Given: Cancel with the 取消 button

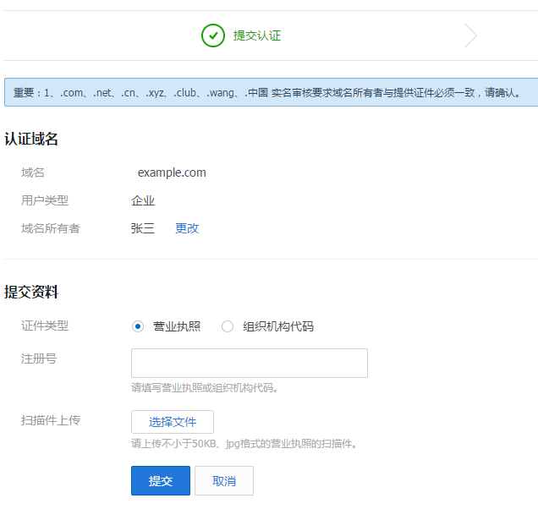Looking at the screenshot, I should tap(224, 480).
